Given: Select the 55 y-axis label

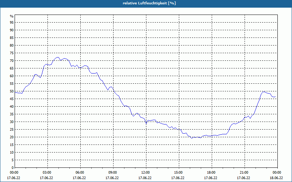Looking at the screenshot, I should coord(12,84).
